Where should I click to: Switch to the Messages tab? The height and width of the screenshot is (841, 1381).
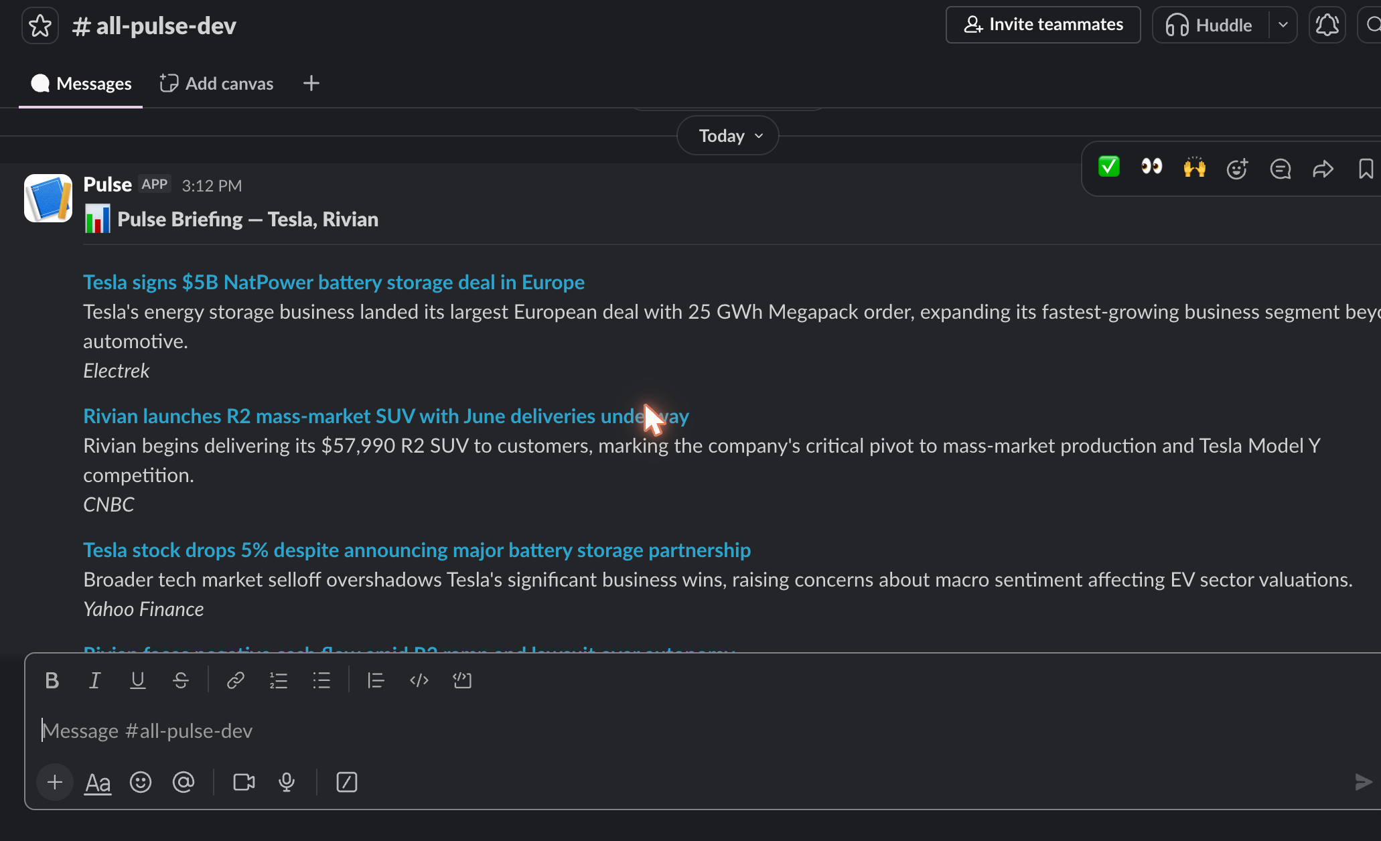click(x=81, y=83)
